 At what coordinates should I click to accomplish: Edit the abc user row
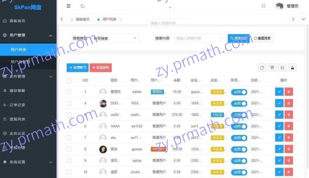pos(279,138)
